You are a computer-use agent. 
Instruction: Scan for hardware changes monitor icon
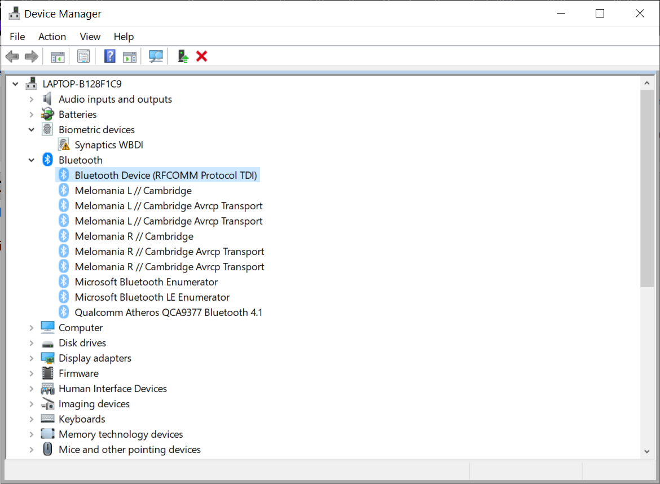(x=156, y=56)
